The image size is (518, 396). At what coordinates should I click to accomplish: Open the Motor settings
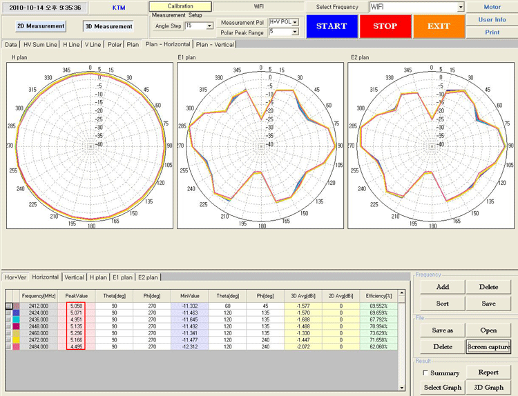(492, 7)
